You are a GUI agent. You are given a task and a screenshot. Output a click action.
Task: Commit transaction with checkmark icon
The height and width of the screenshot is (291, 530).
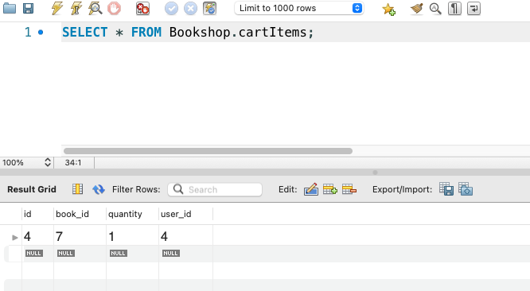(x=171, y=9)
